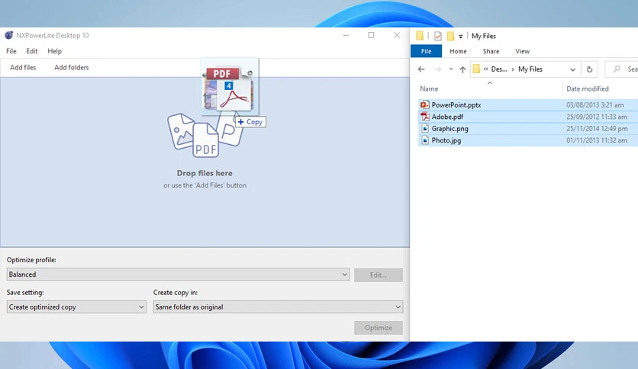This screenshot has width=638, height=369.
Task: Click the 25/09/2012 11:33 am date cell
Action: (x=597, y=117)
